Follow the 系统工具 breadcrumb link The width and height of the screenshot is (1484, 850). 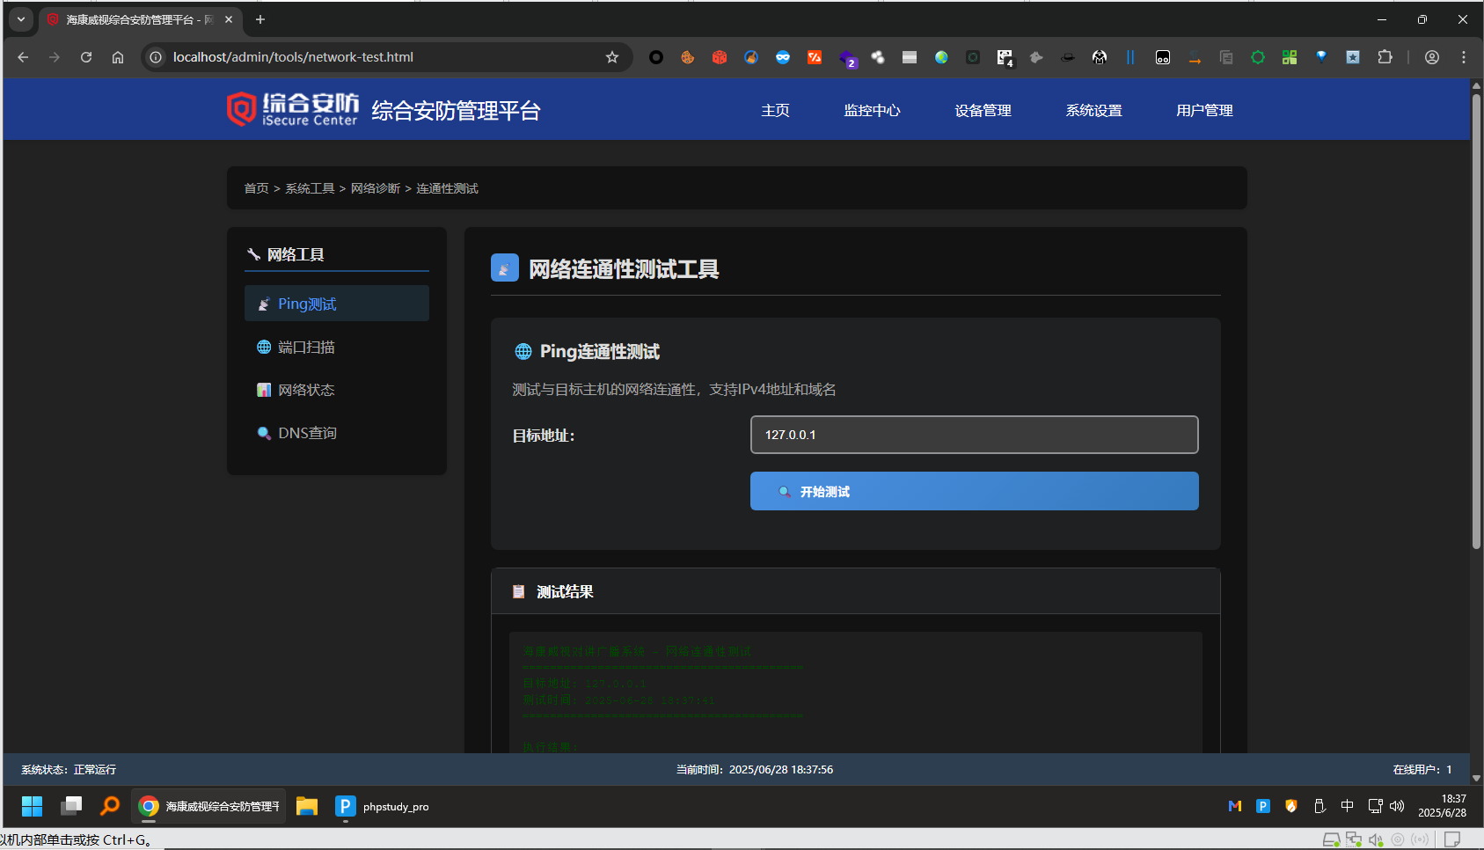tap(310, 188)
